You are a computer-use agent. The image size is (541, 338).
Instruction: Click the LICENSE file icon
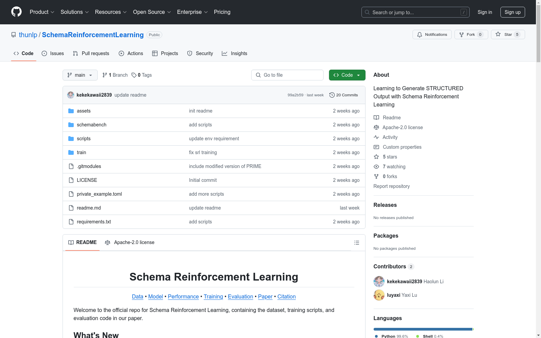click(71, 180)
